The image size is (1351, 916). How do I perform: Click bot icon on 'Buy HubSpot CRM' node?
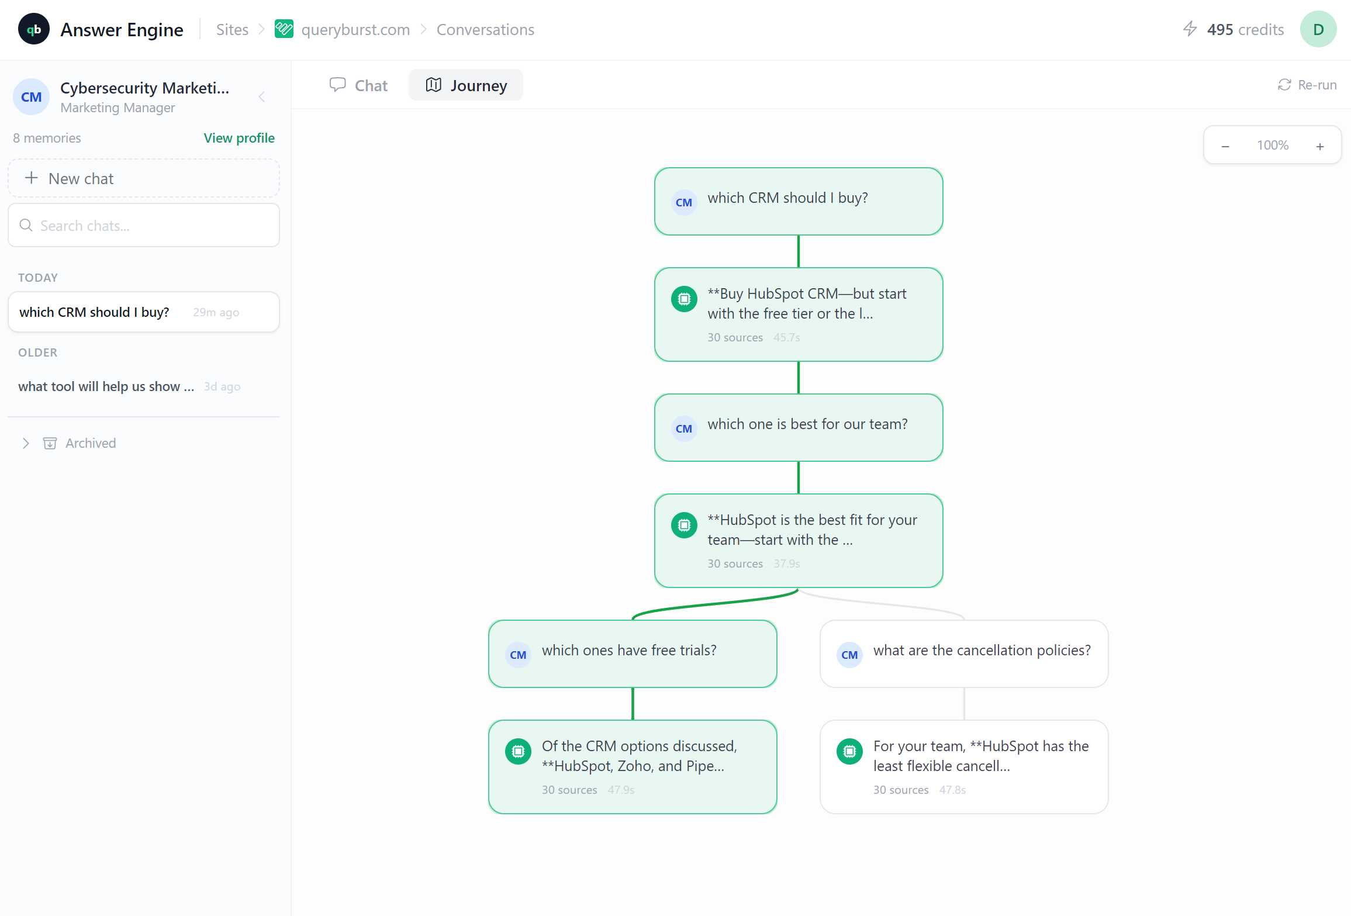(684, 299)
